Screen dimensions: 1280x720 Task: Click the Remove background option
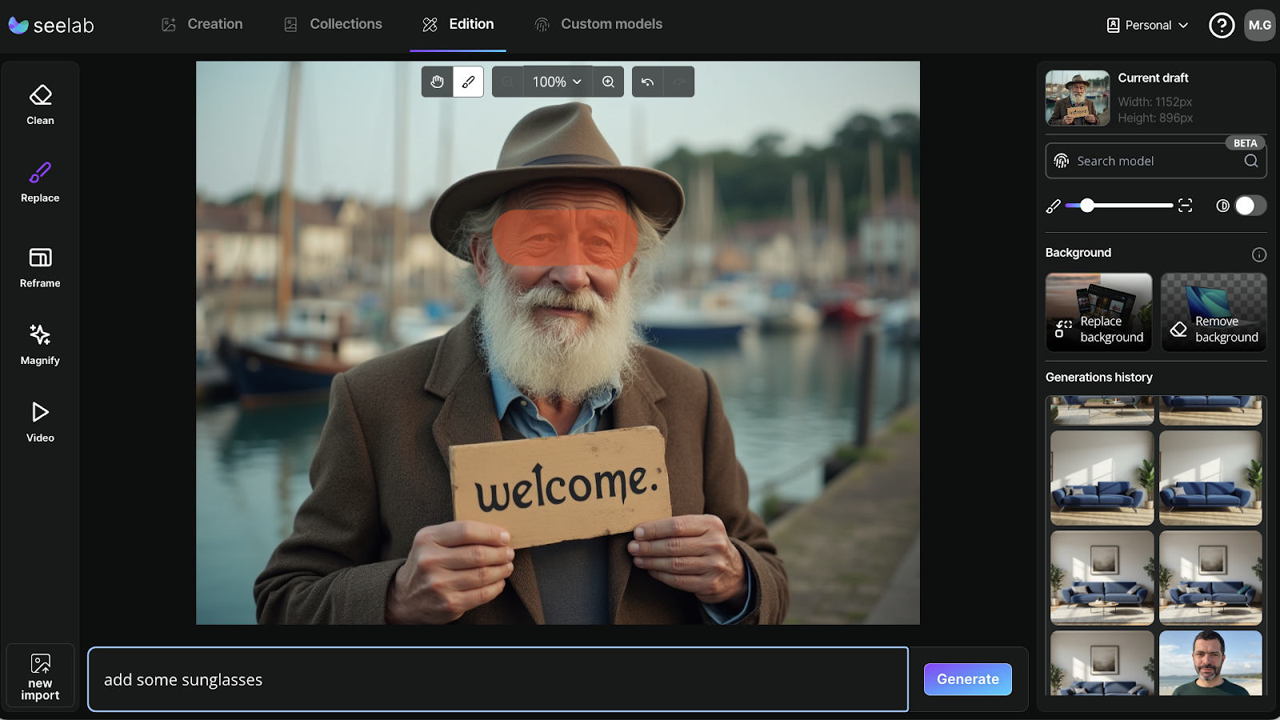click(x=1213, y=312)
